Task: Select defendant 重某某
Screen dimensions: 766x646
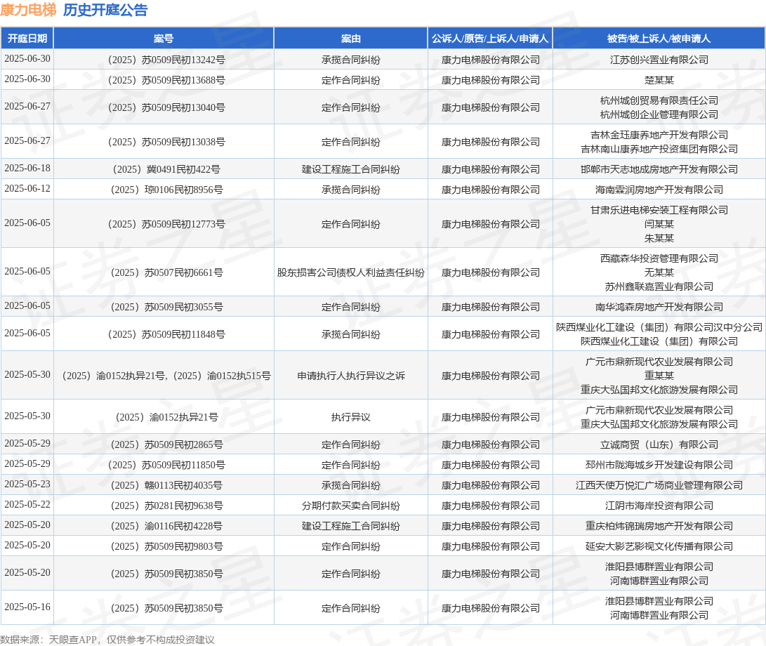Action: (x=659, y=376)
